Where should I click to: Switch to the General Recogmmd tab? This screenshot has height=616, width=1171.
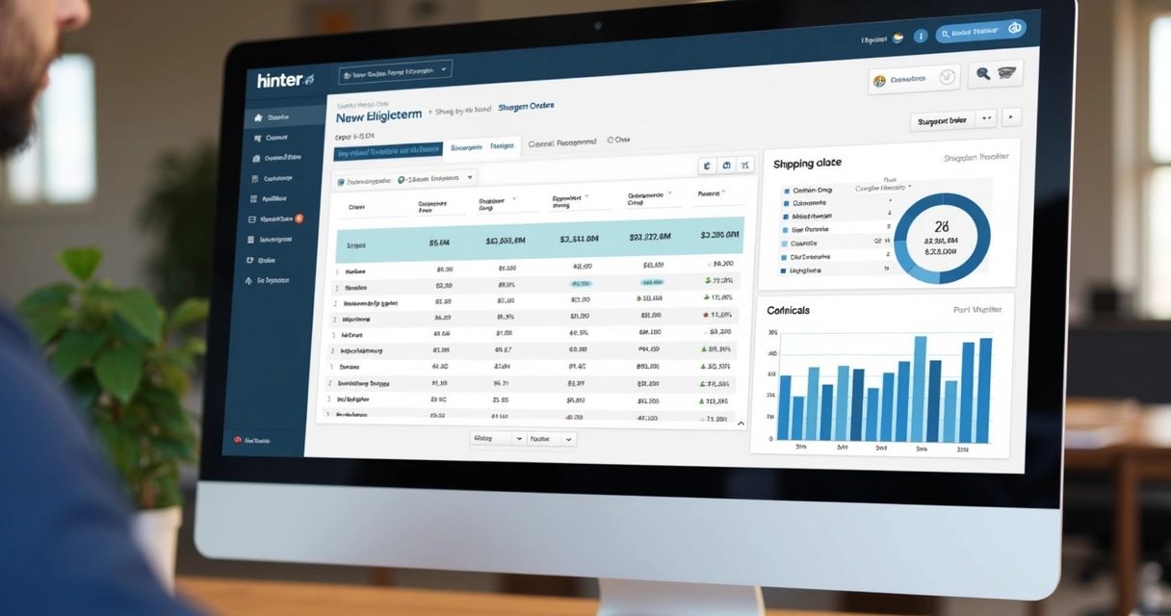tap(561, 141)
